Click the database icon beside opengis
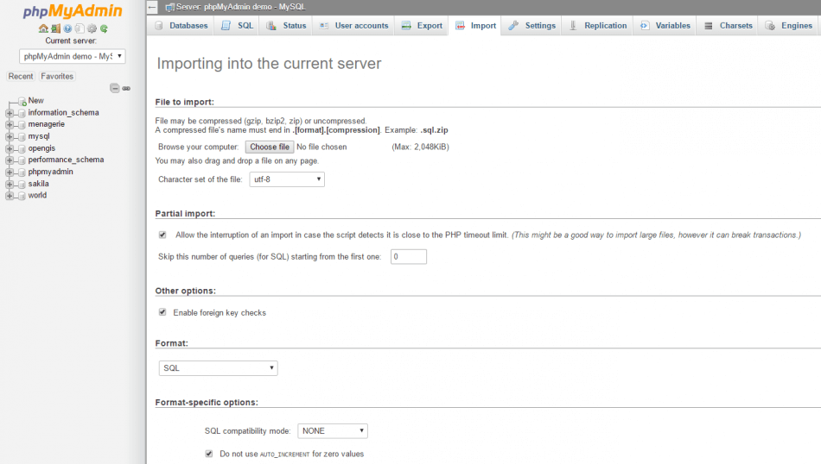 click(x=22, y=149)
